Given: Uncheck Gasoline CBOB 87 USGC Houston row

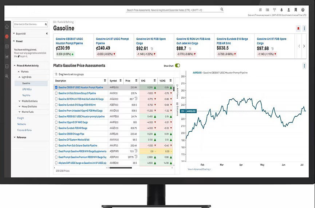Looking at the screenshot, I should coord(56,87).
